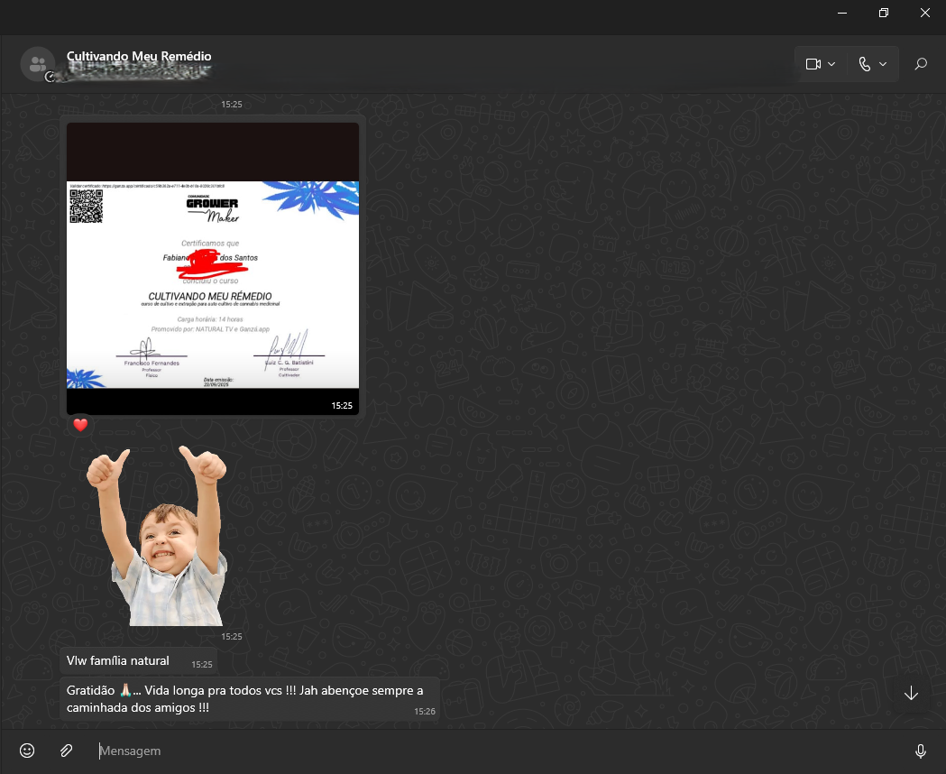Expand the video call options chevron
This screenshot has height=774, width=946.
pos(831,64)
